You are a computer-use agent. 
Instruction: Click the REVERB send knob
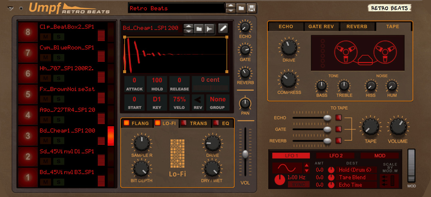coord(245,73)
